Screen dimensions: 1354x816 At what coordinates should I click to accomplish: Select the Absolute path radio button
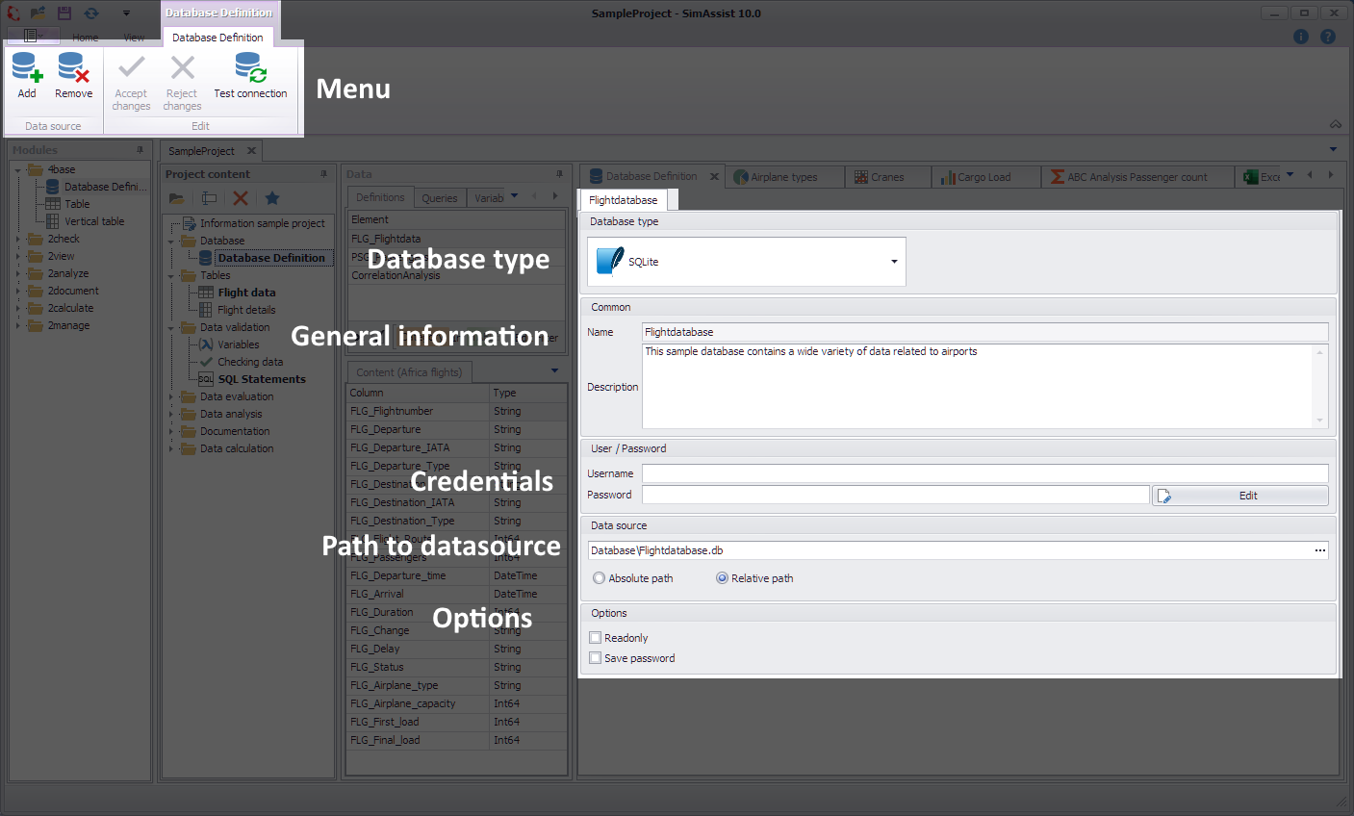click(600, 578)
